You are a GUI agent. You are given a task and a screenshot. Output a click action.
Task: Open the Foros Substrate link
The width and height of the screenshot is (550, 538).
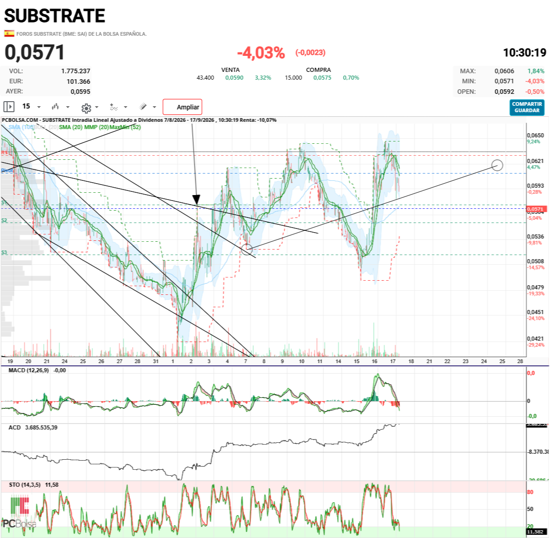click(x=82, y=34)
